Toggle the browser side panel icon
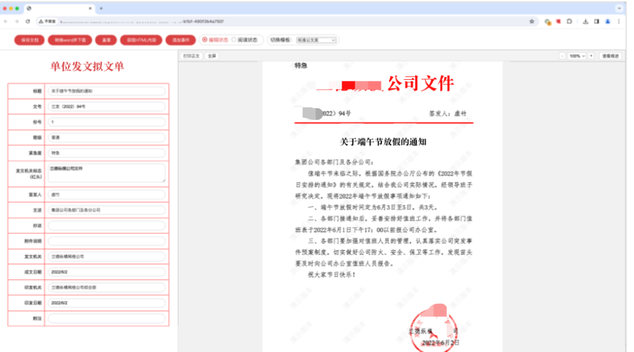 (597, 22)
